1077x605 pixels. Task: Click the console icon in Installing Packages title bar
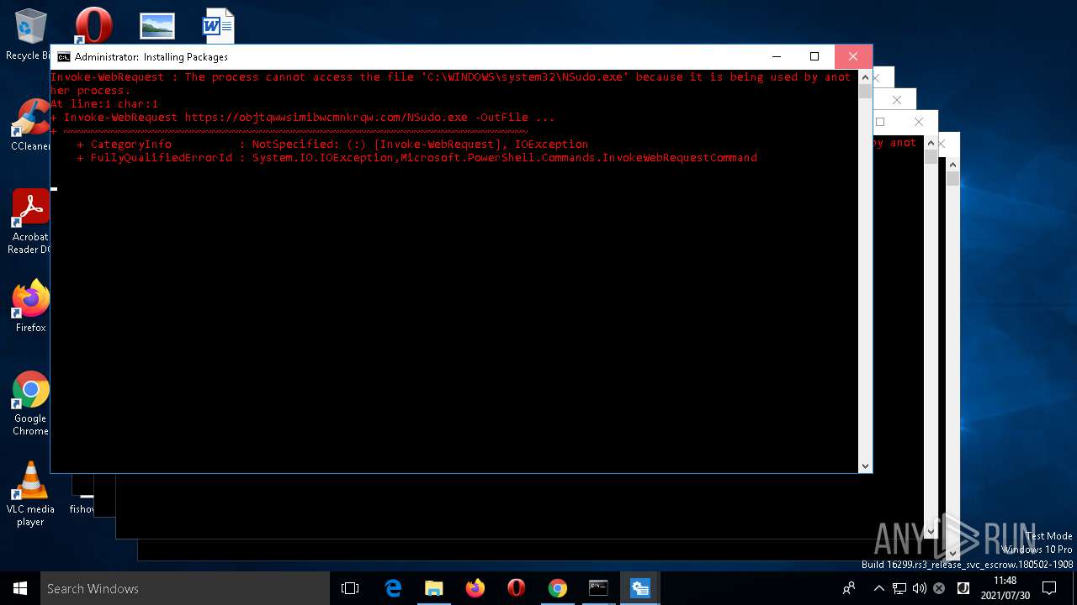coord(63,57)
